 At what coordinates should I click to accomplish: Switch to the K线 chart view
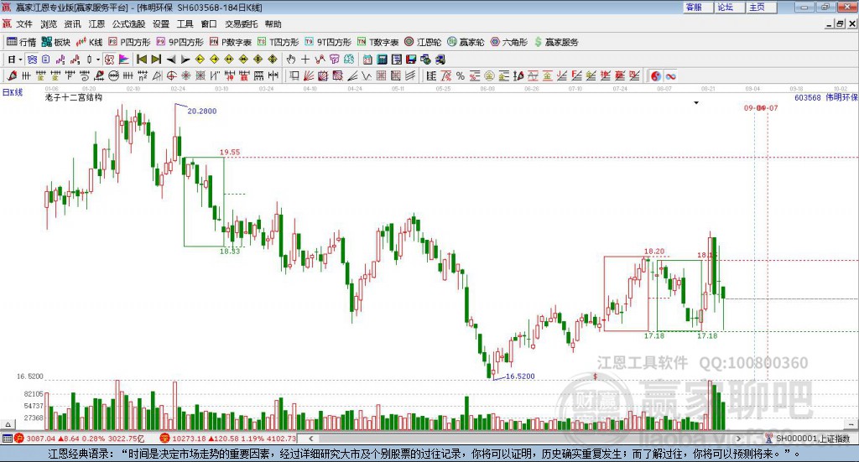coord(89,42)
